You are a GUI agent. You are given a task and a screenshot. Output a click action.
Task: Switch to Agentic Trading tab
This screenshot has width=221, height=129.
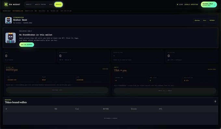pos(40,5)
